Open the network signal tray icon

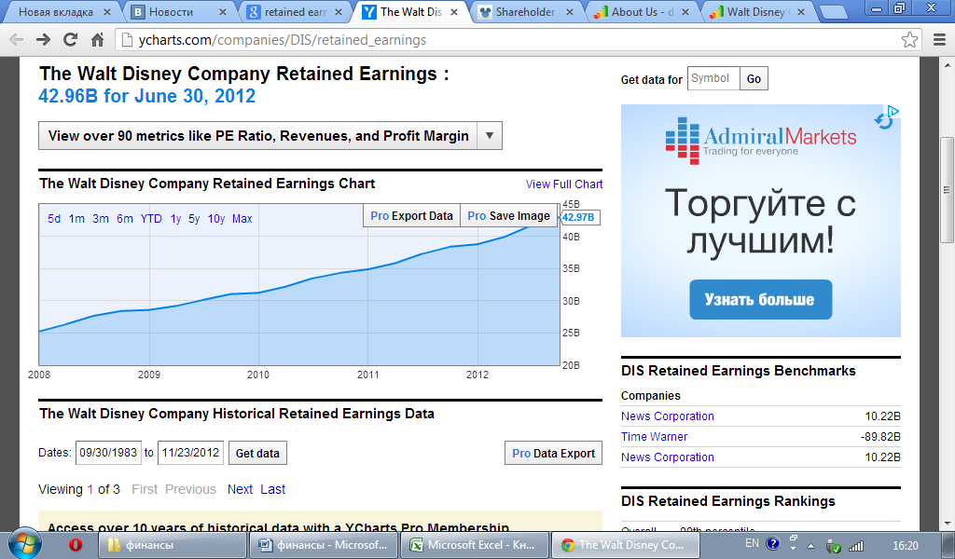[x=856, y=546]
